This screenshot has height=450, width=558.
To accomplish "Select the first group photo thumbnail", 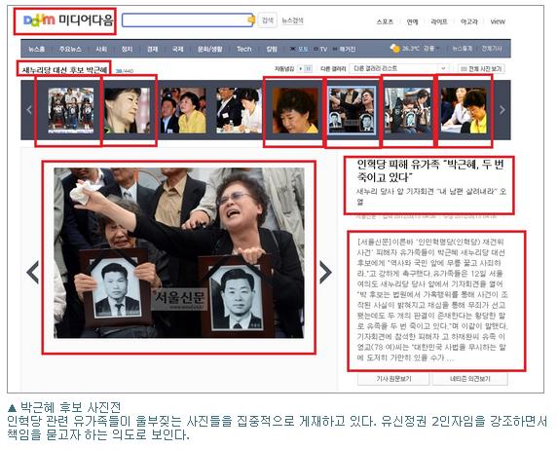I will [x=71, y=110].
